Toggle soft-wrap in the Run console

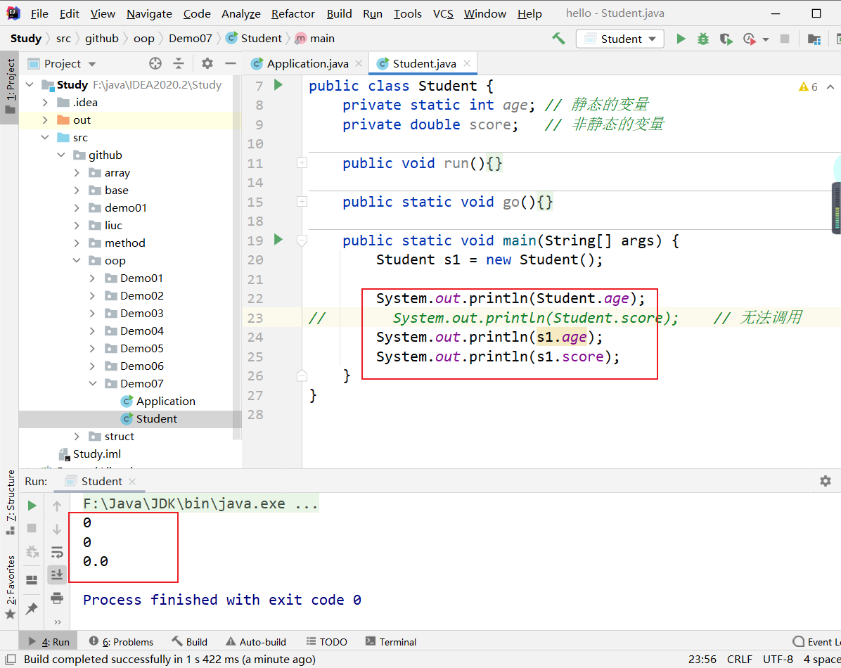[57, 552]
